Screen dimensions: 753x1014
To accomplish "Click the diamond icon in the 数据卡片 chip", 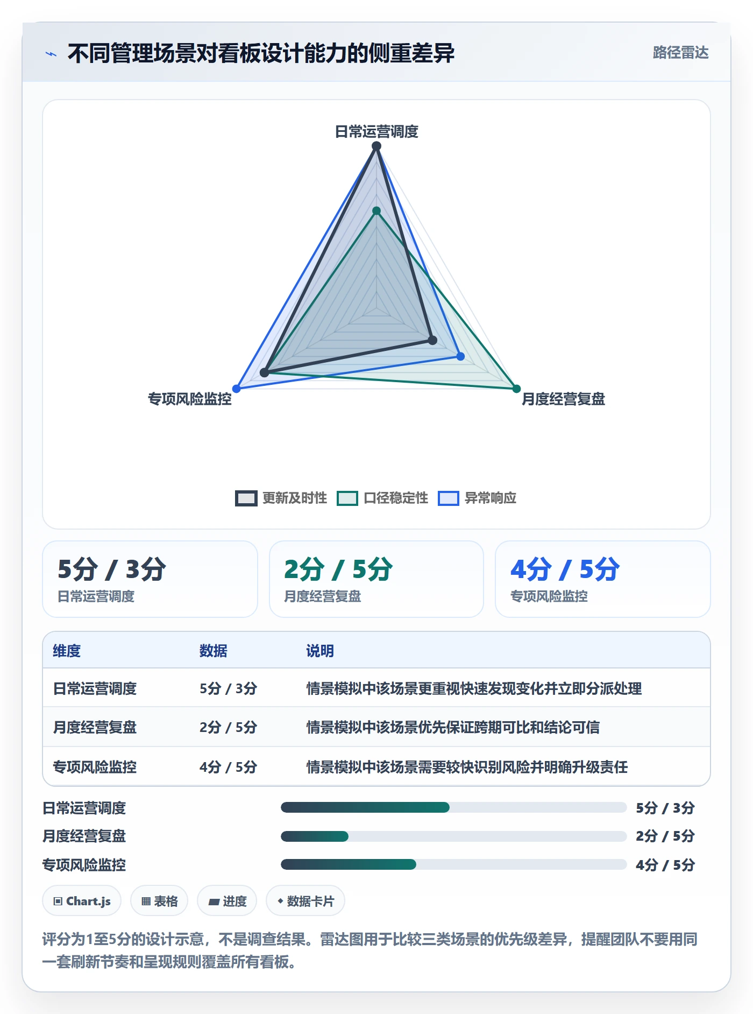I will (x=280, y=901).
